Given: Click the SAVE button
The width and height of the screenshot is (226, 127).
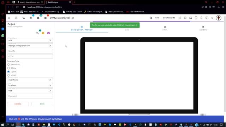Looking at the screenshot, I should coord(42,104).
